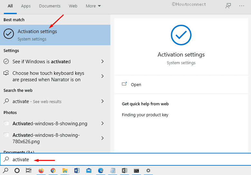Switch to the Apps tab

[x=26, y=6]
